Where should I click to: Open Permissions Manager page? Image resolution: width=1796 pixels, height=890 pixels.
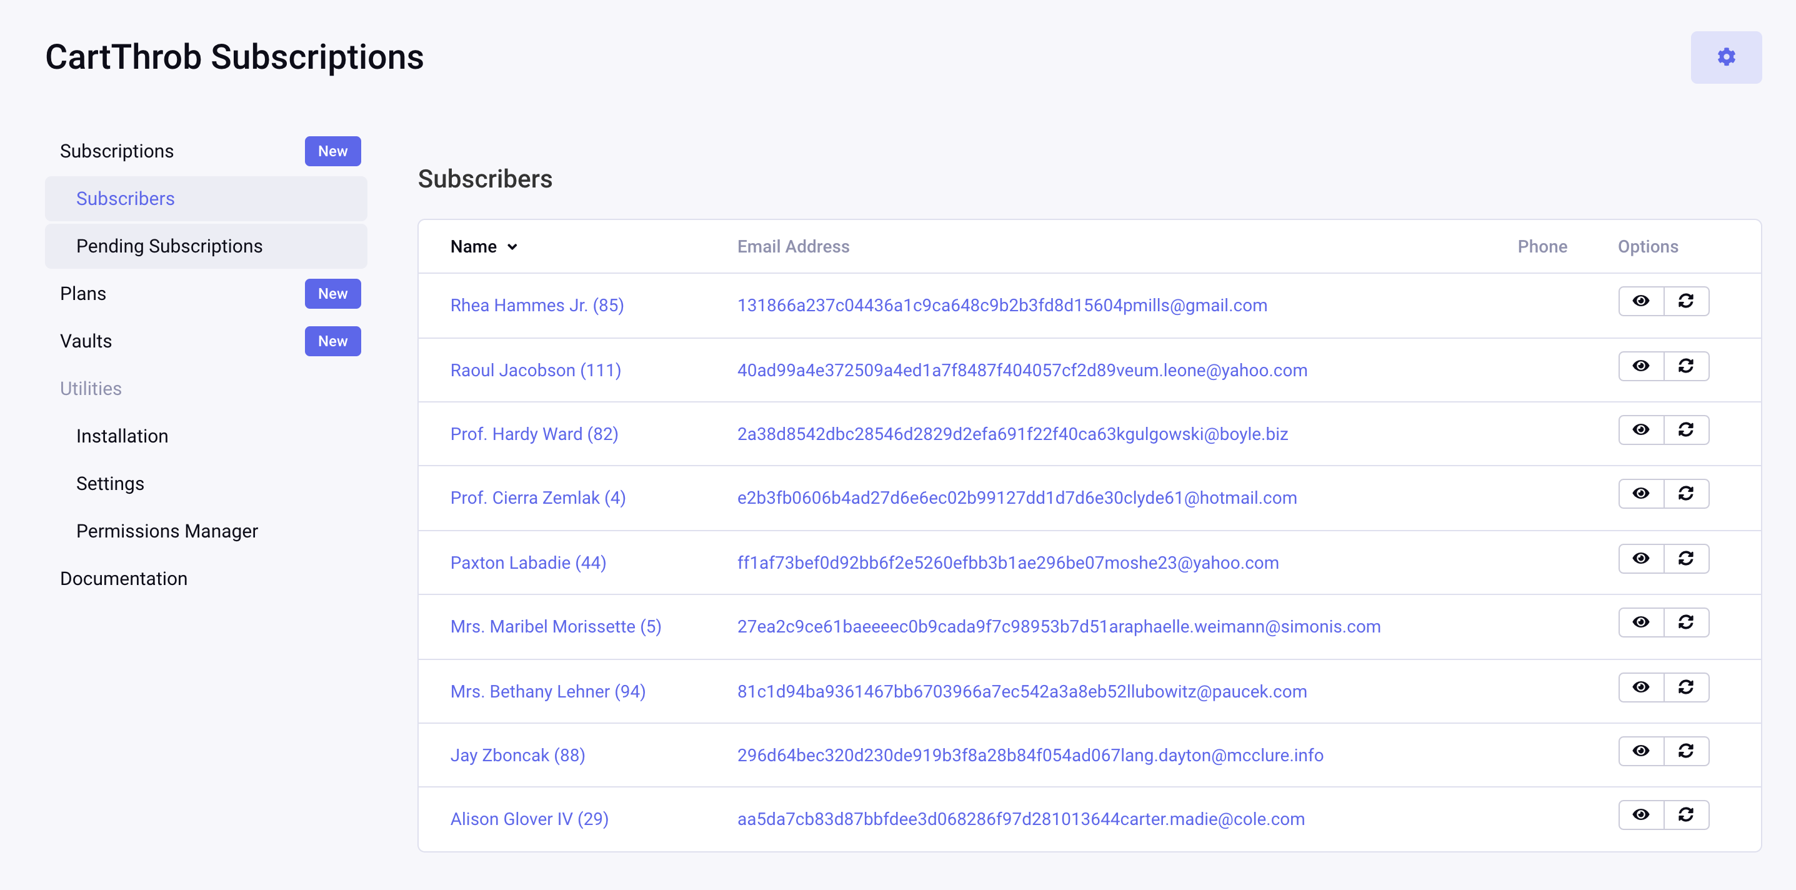167,531
